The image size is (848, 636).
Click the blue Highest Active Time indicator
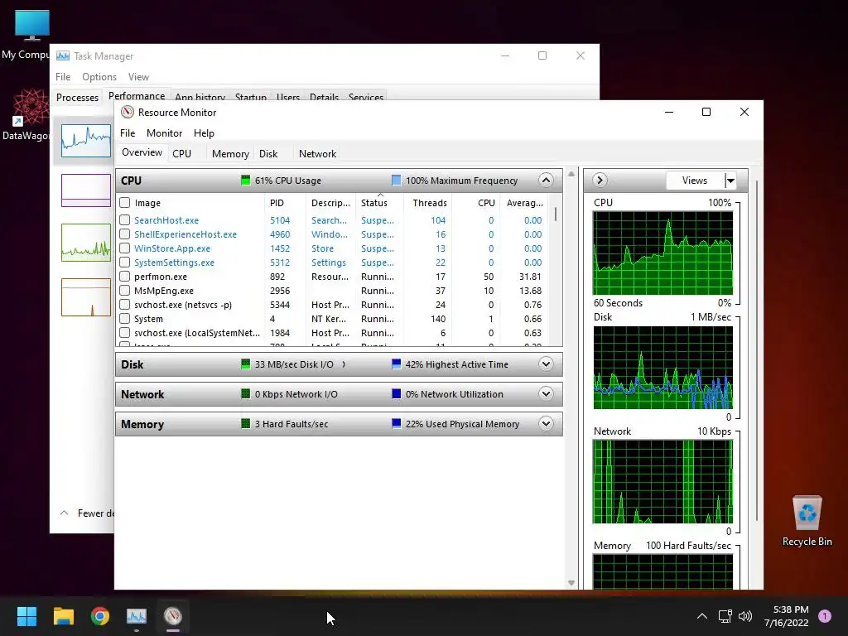(x=397, y=364)
